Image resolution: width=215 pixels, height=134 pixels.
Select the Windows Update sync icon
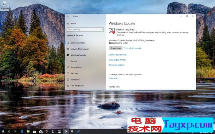click(68, 43)
